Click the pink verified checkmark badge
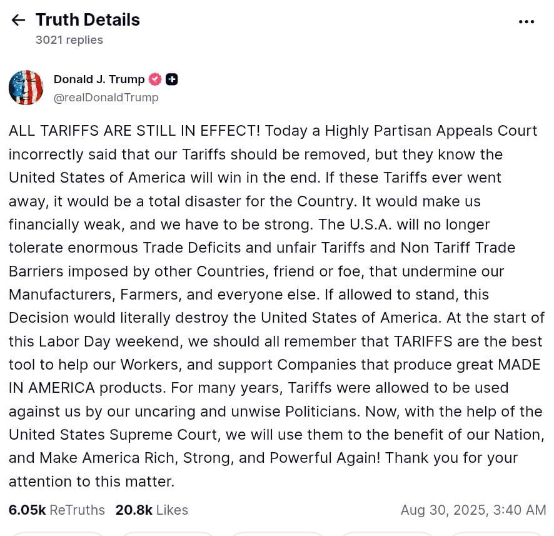Screen dimensions: 554x536 (155, 79)
